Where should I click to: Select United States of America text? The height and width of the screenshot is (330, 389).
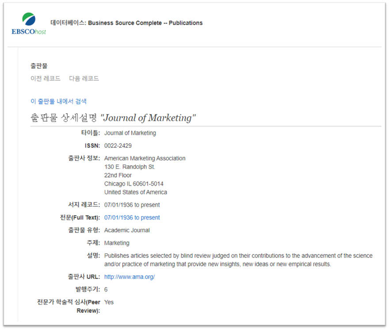click(x=135, y=192)
